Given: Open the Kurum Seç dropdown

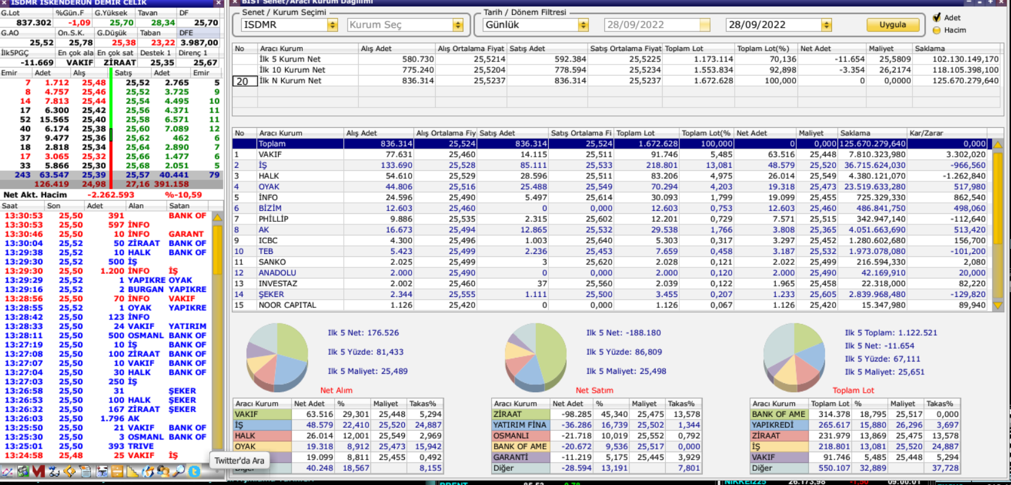Looking at the screenshot, I should pyautogui.click(x=457, y=25).
